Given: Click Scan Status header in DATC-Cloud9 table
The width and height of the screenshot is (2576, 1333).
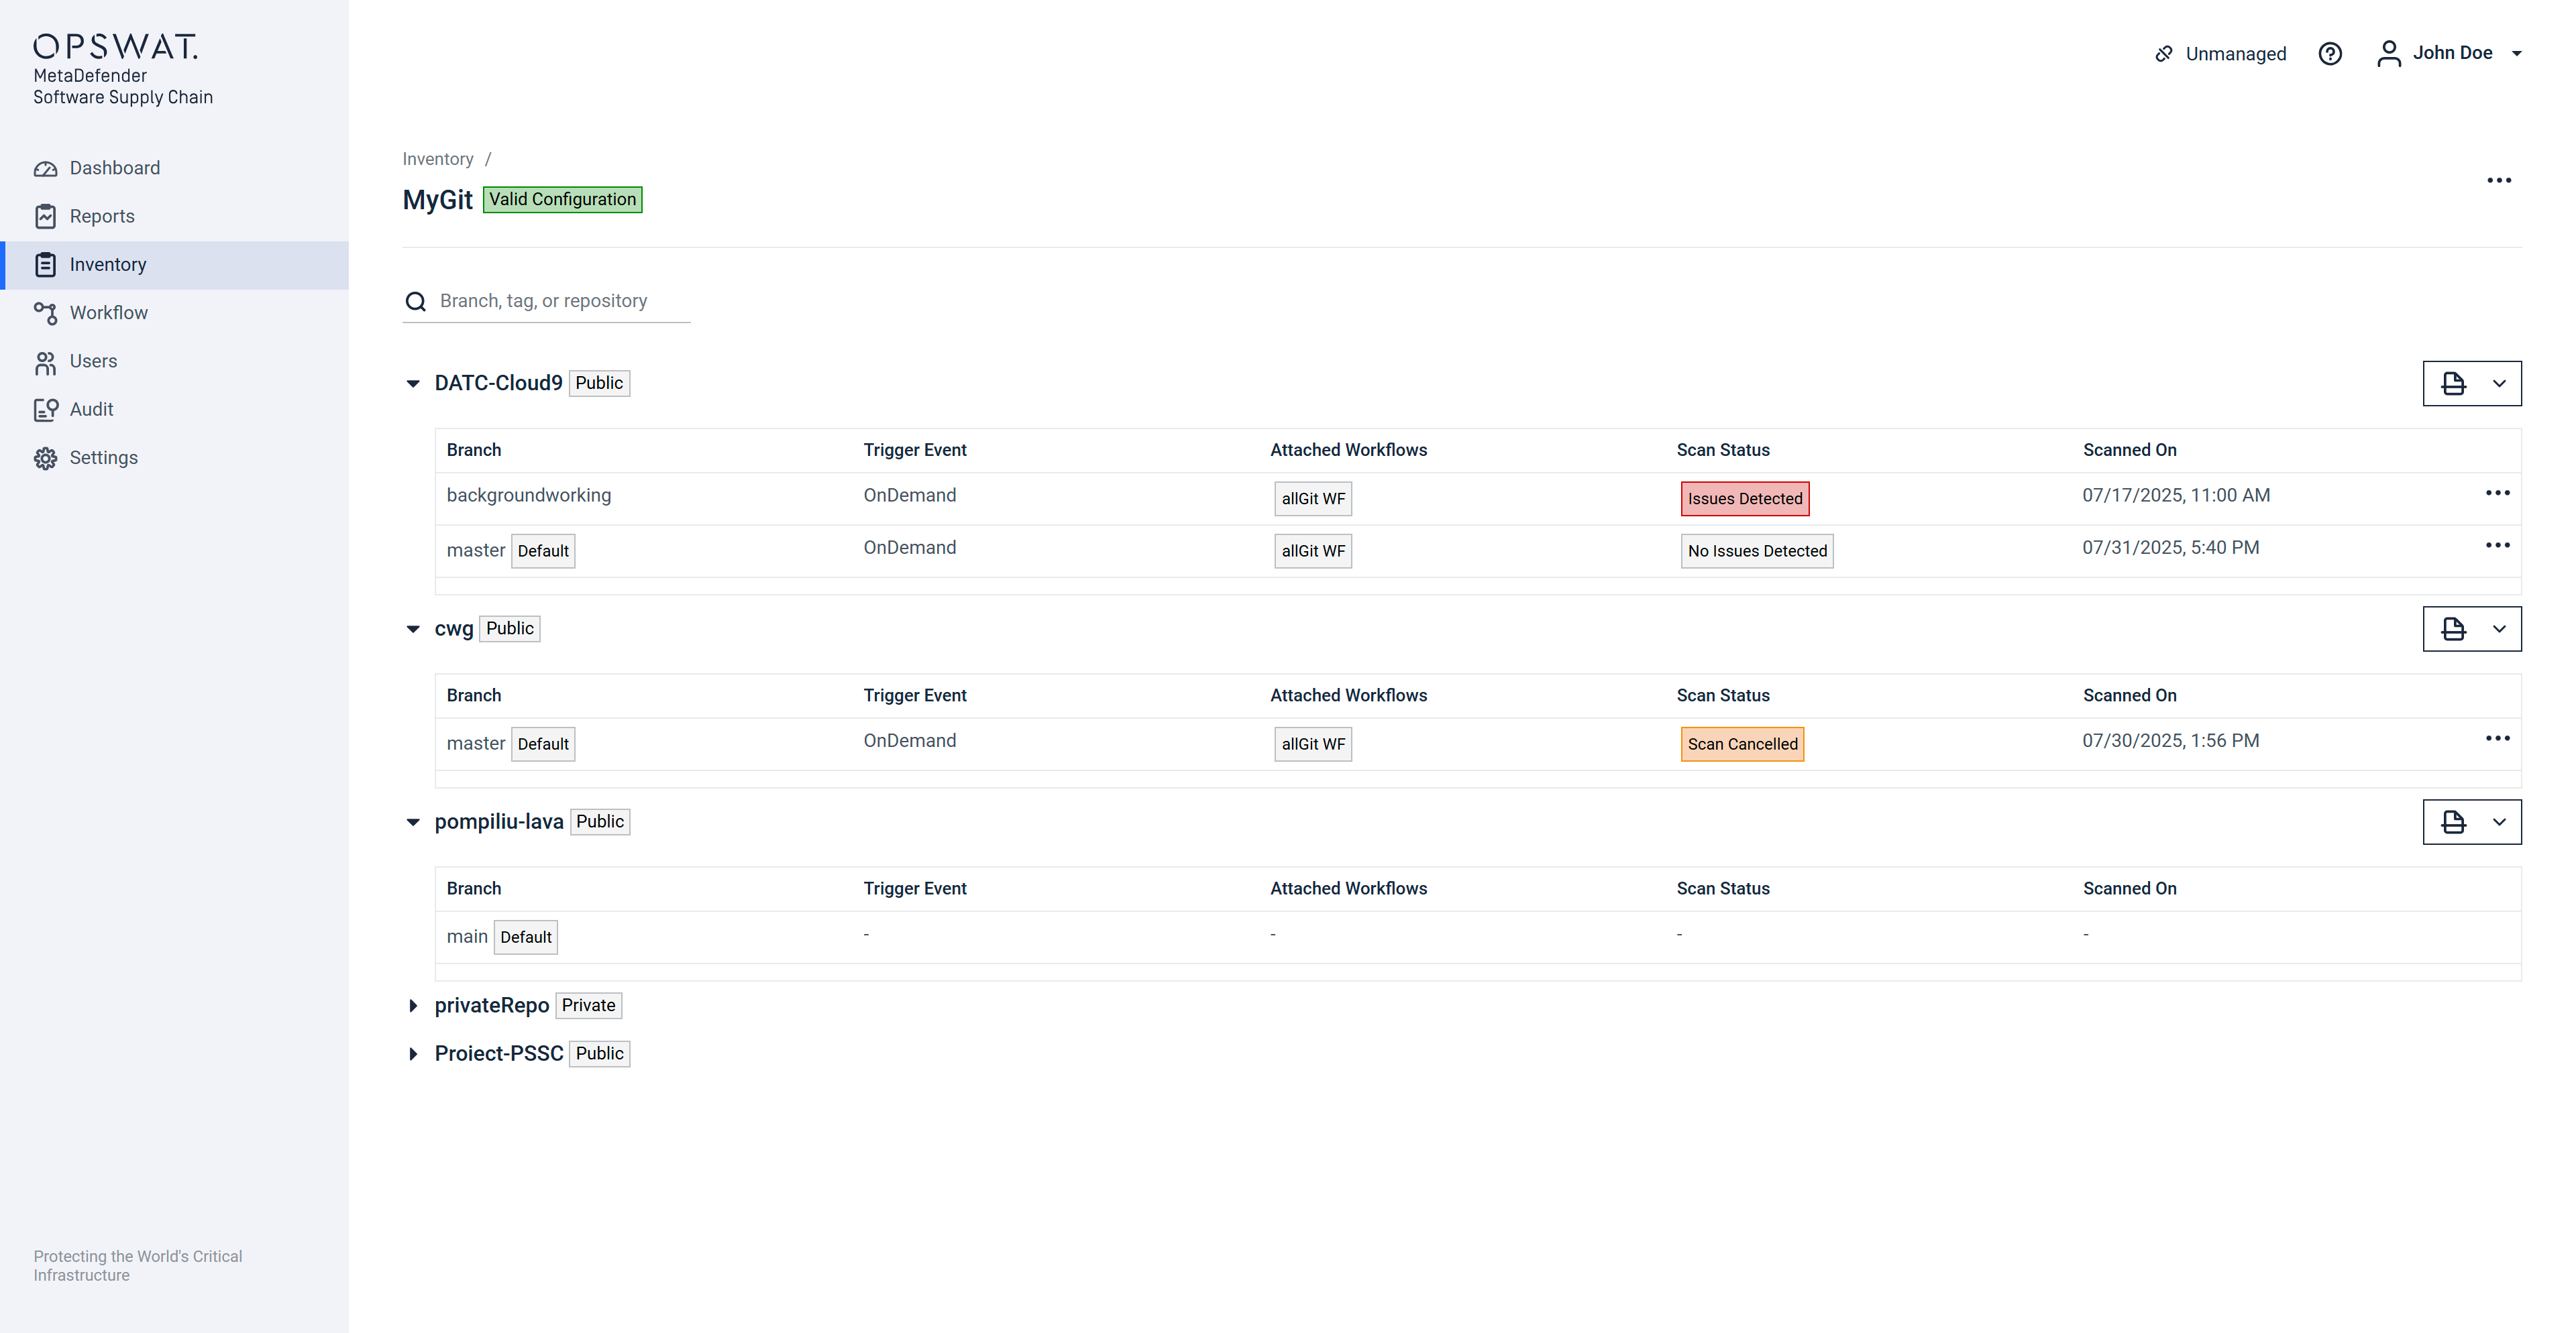Looking at the screenshot, I should point(1722,451).
